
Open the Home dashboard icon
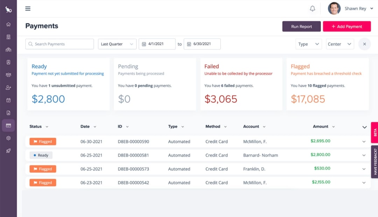click(8, 24)
